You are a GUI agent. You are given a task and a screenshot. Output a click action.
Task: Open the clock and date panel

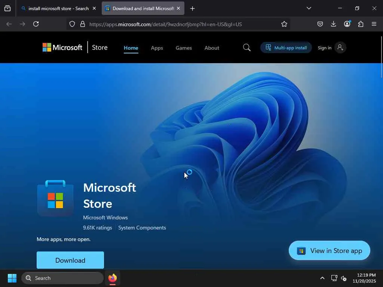[x=364, y=278]
